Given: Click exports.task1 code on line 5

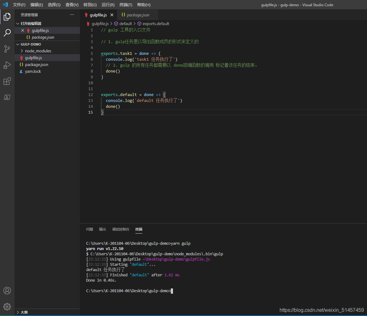Looking at the screenshot, I should (x=116, y=53).
